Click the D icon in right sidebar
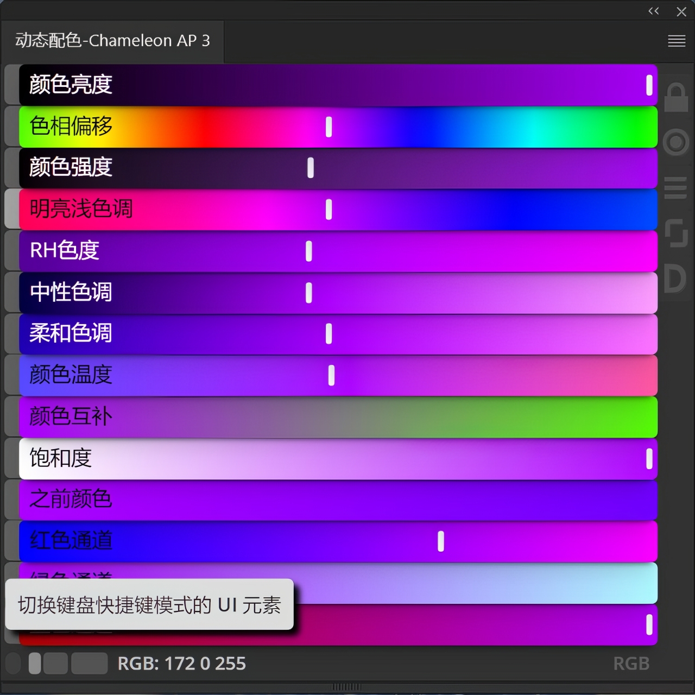Image resolution: width=695 pixels, height=695 pixels. (x=675, y=279)
